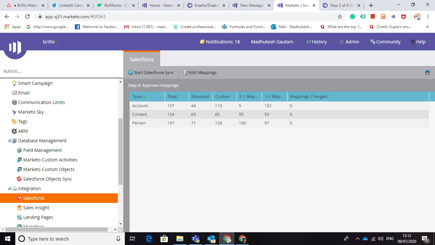
Task: Open the Help dropdown menu
Action: (x=420, y=42)
